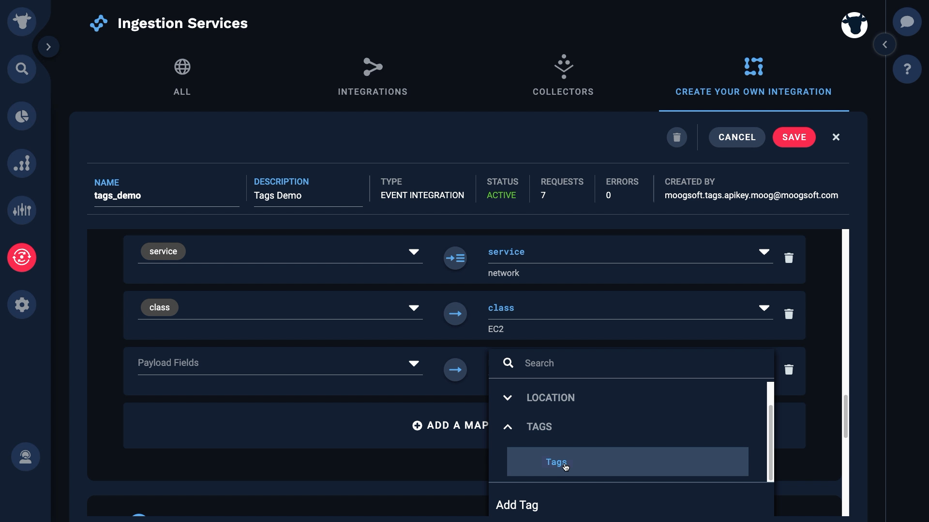The width and height of the screenshot is (929, 522).
Task: Open the scatter dots metrics sidebar icon
Action: [x=22, y=163]
